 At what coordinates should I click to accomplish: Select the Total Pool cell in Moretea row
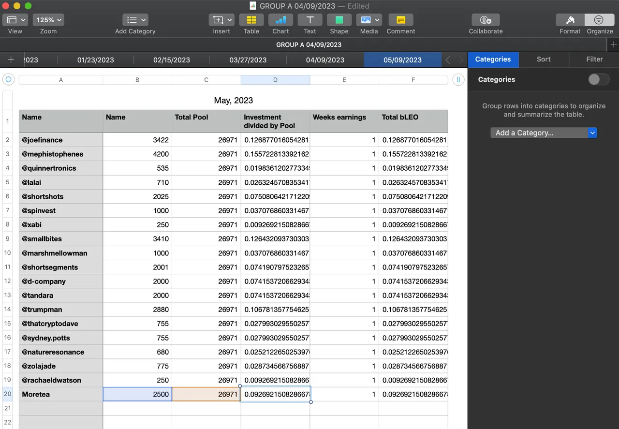click(206, 394)
